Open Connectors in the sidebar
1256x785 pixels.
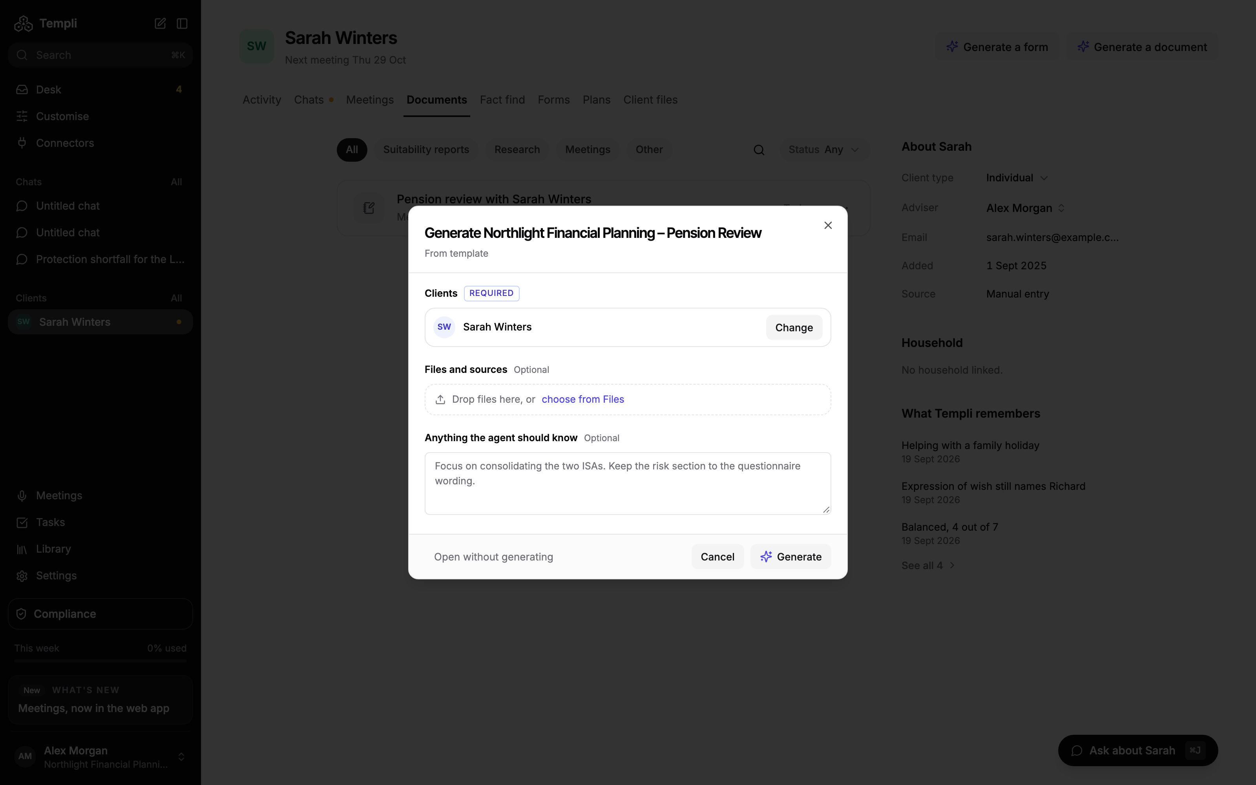(100, 143)
